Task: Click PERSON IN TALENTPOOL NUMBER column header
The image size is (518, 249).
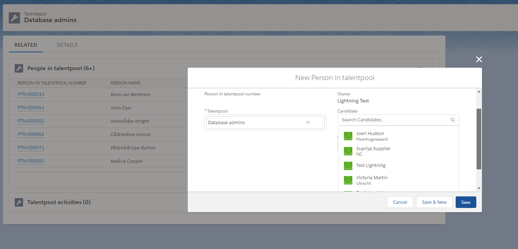Action: (x=52, y=83)
